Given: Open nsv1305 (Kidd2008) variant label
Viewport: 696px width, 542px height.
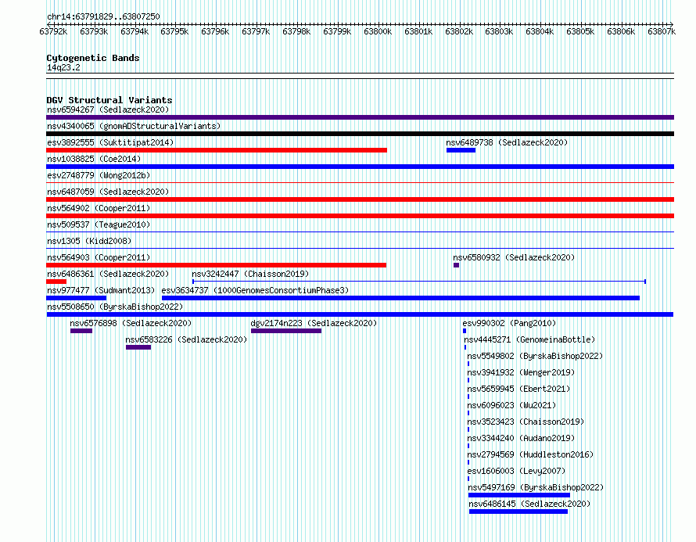Looking at the screenshot, I should tap(89, 241).
